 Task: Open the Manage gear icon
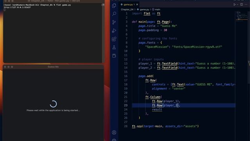114,140
